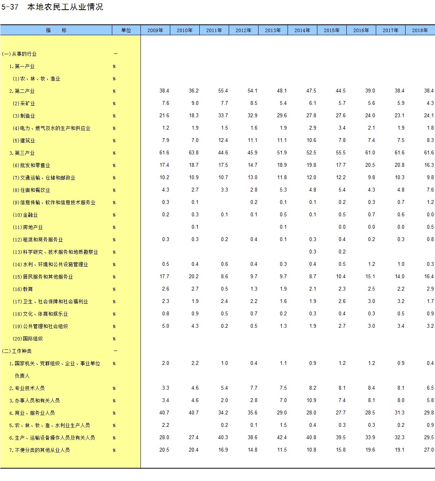
Task: Select the row label 3.第三产业
Action: pyautogui.click(x=22, y=153)
